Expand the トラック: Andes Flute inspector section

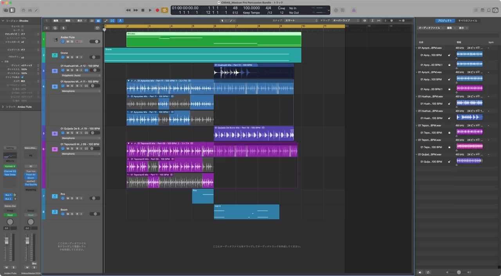(3, 106)
